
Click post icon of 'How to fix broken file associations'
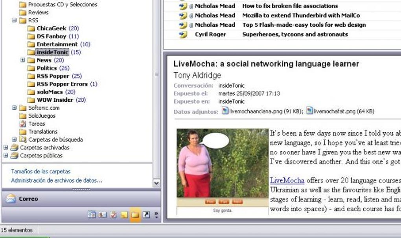click(183, 6)
